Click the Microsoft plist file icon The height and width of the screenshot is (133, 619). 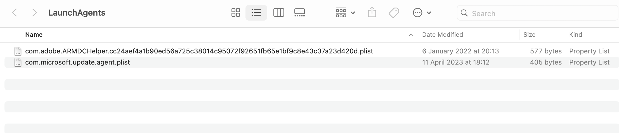18,62
